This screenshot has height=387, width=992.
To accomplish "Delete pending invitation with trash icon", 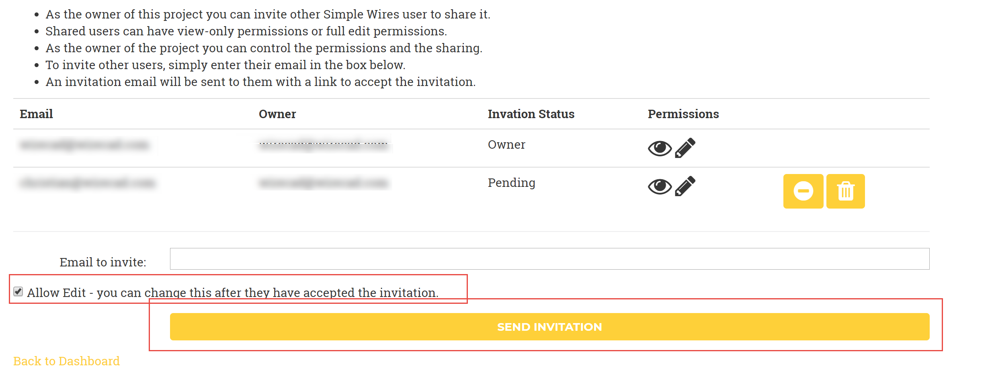I will click(846, 191).
